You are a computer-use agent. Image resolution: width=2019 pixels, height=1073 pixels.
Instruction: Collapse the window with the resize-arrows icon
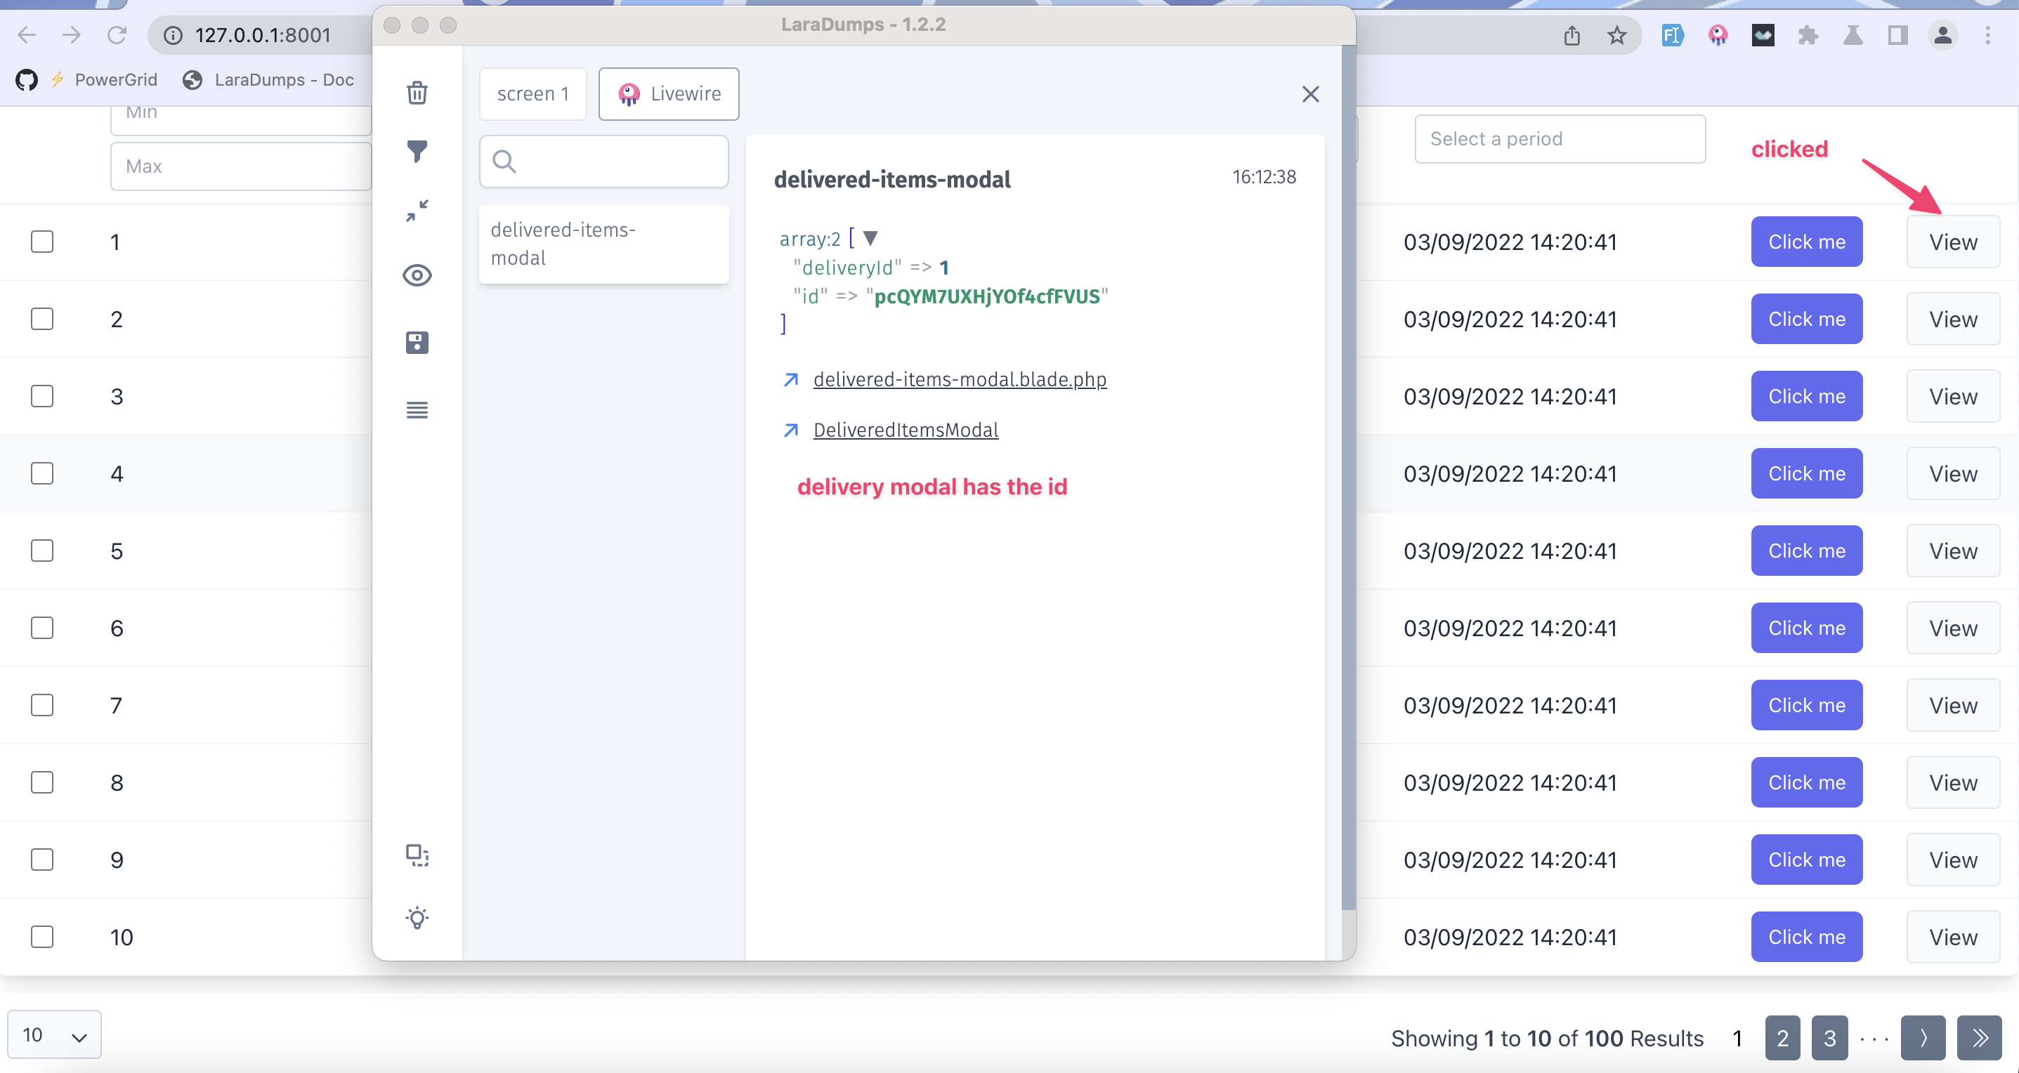click(x=417, y=210)
